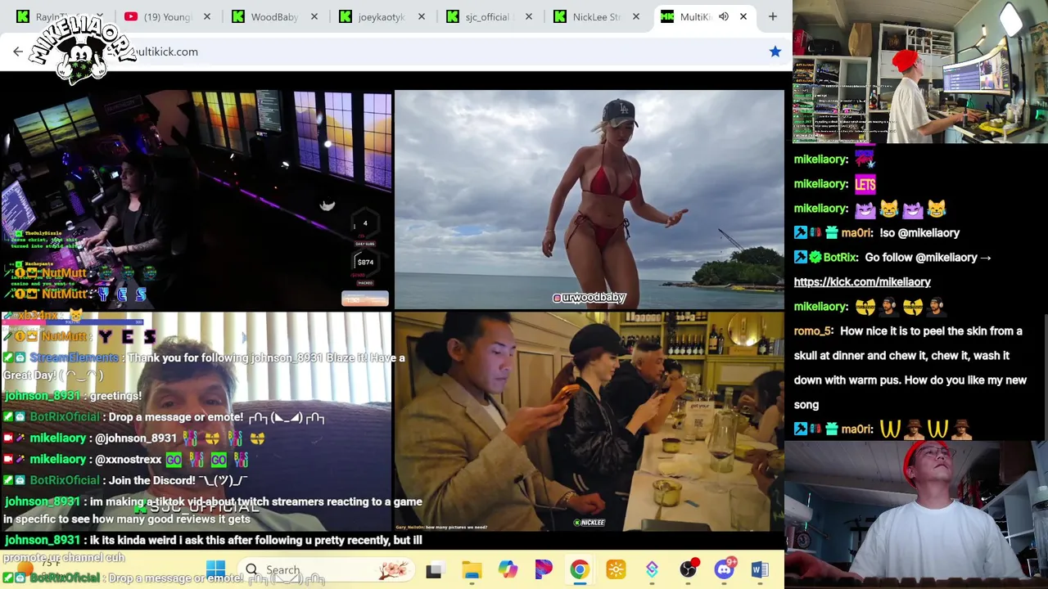Screen dimensions: 1048x589
Task: Close the sjc_official tab
Action: point(529,16)
